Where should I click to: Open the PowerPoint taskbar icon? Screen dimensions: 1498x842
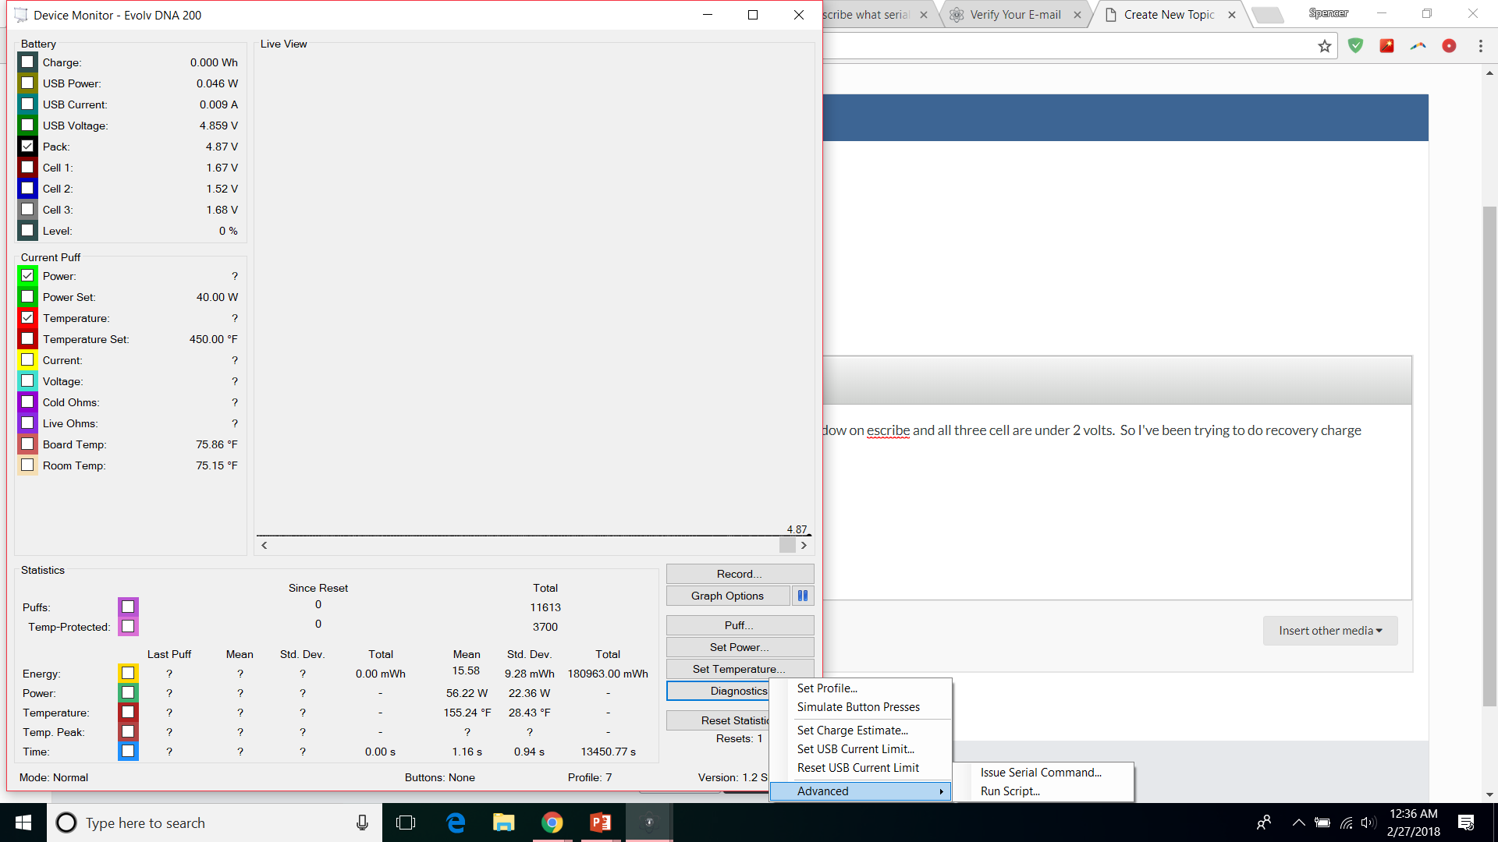(600, 823)
